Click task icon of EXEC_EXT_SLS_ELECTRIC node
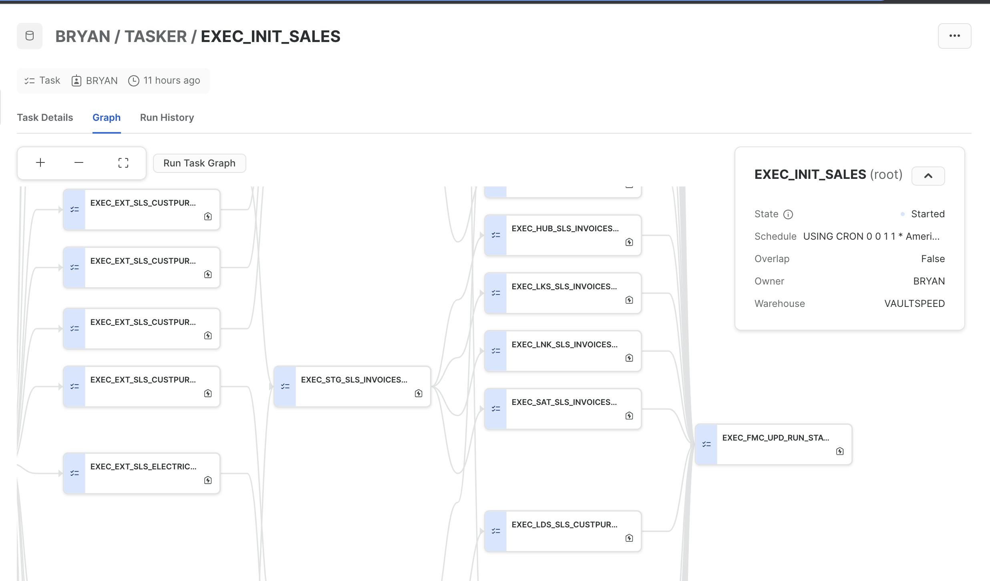The image size is (990, 581). 74,473
